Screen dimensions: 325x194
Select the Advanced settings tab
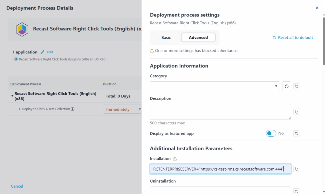pyautogui.click(x=198, y=37)
